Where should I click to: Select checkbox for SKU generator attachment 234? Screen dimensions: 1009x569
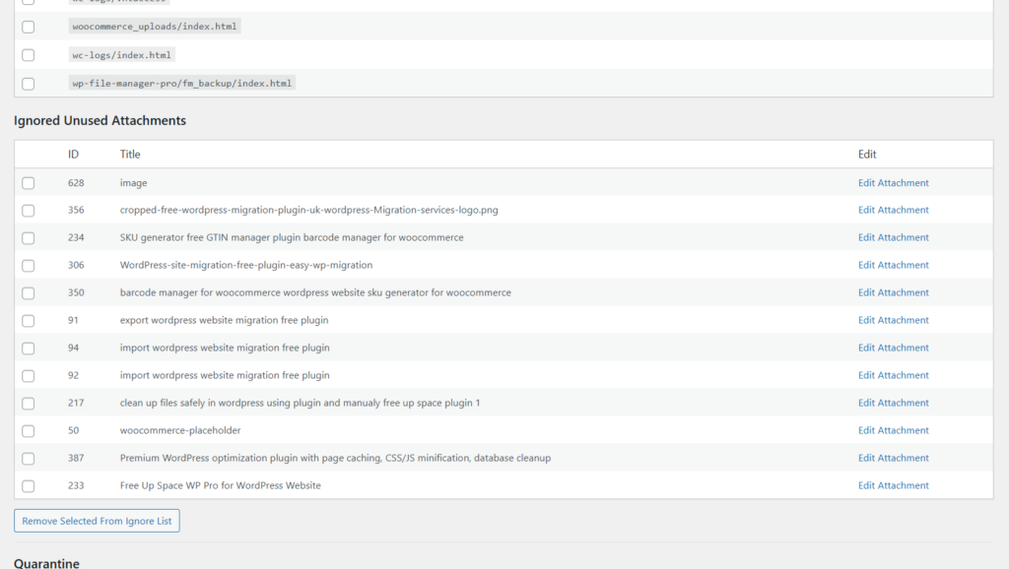point(28,237)
